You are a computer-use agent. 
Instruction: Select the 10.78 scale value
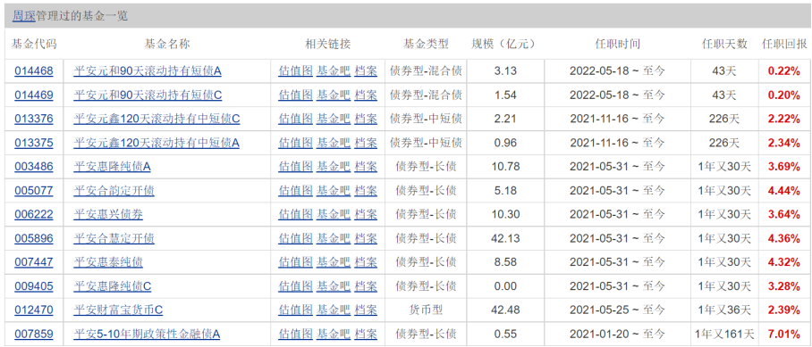[505, 167]
